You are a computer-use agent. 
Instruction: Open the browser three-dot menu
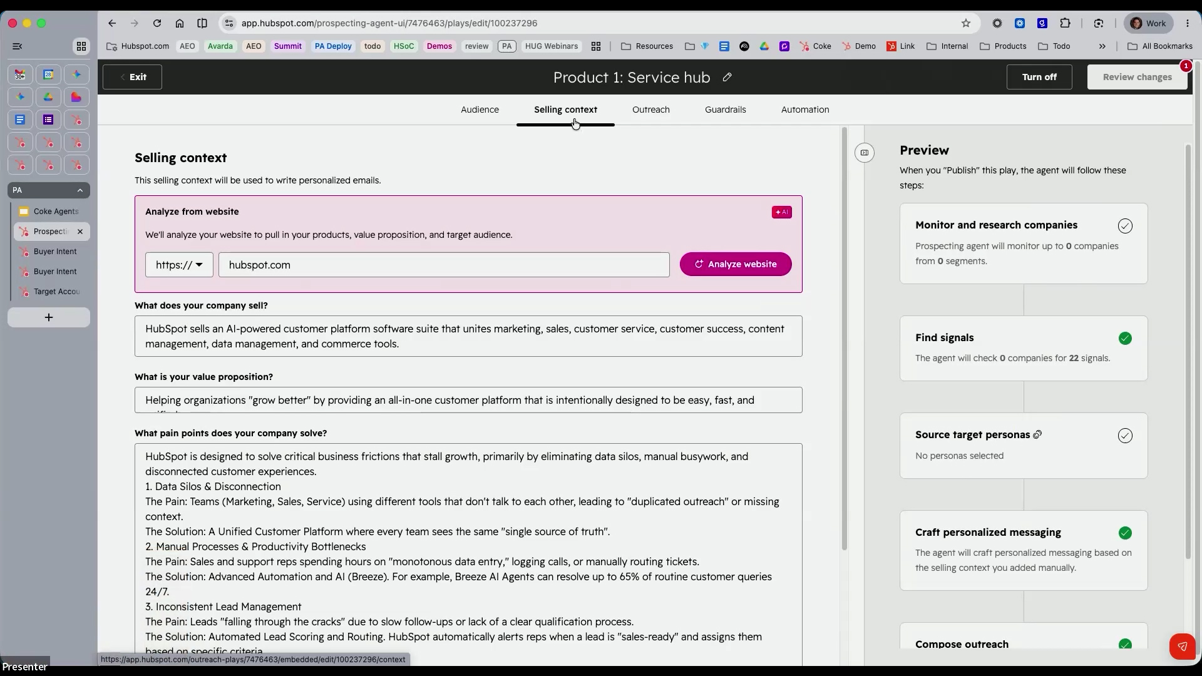click(1188, 23)
